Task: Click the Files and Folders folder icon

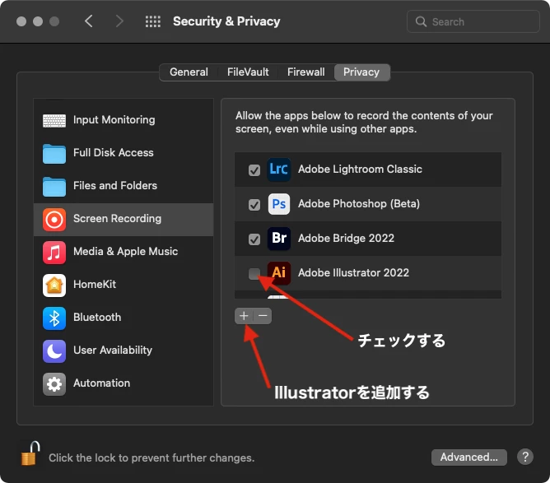Action: 54,187
